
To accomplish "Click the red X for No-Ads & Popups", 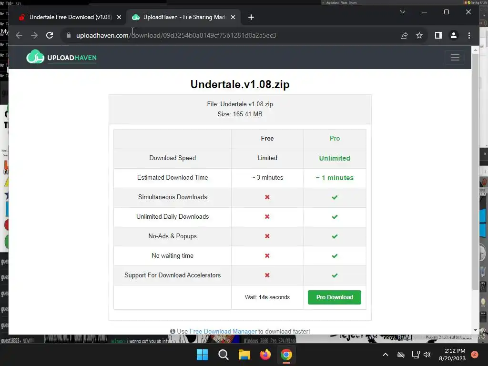I will click(x=267, y=236).
